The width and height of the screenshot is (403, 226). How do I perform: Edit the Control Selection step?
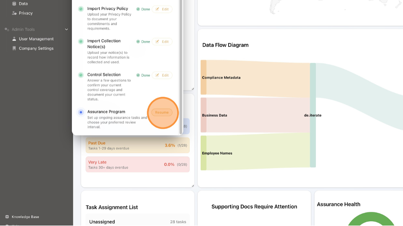(162, 75)
